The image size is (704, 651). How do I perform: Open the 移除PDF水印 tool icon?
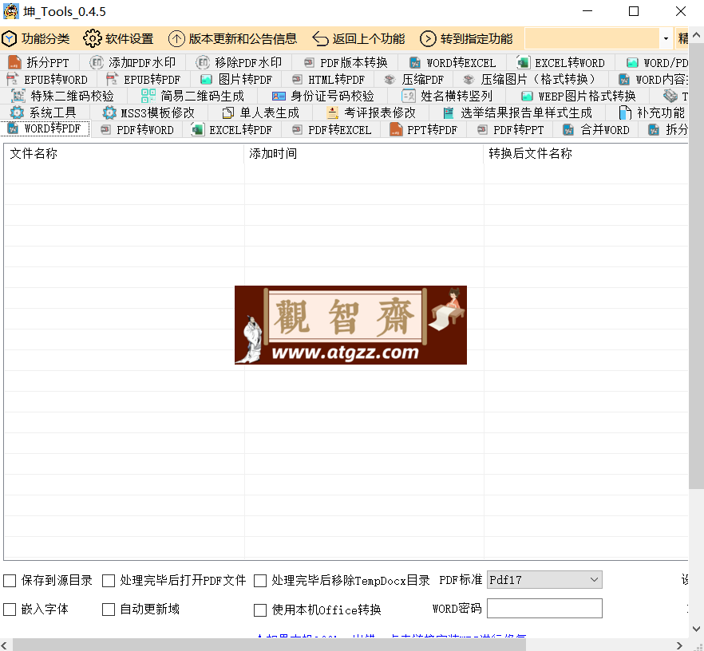tap(203, 62)
